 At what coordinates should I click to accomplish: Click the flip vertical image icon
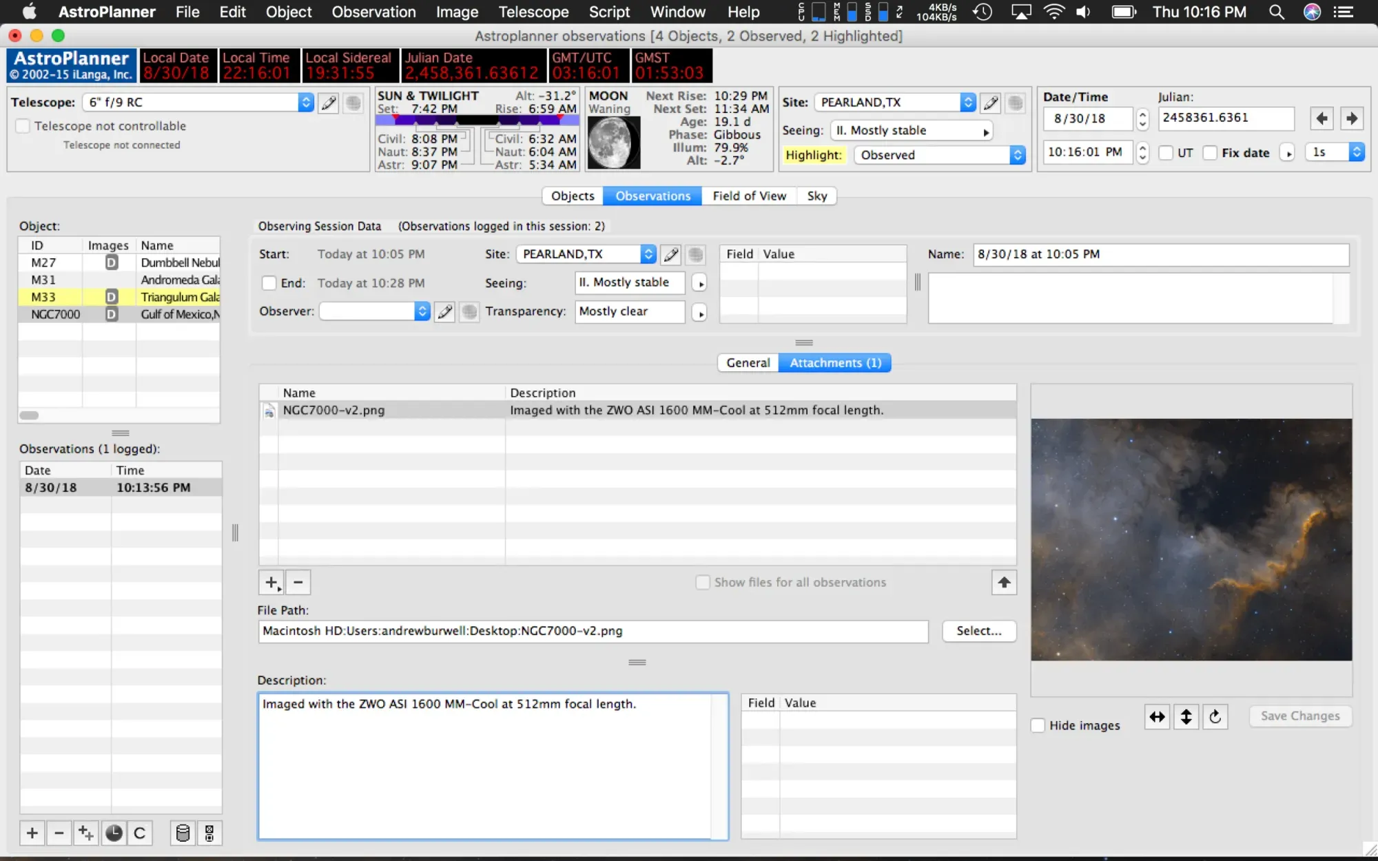[x=1186, y=717]
